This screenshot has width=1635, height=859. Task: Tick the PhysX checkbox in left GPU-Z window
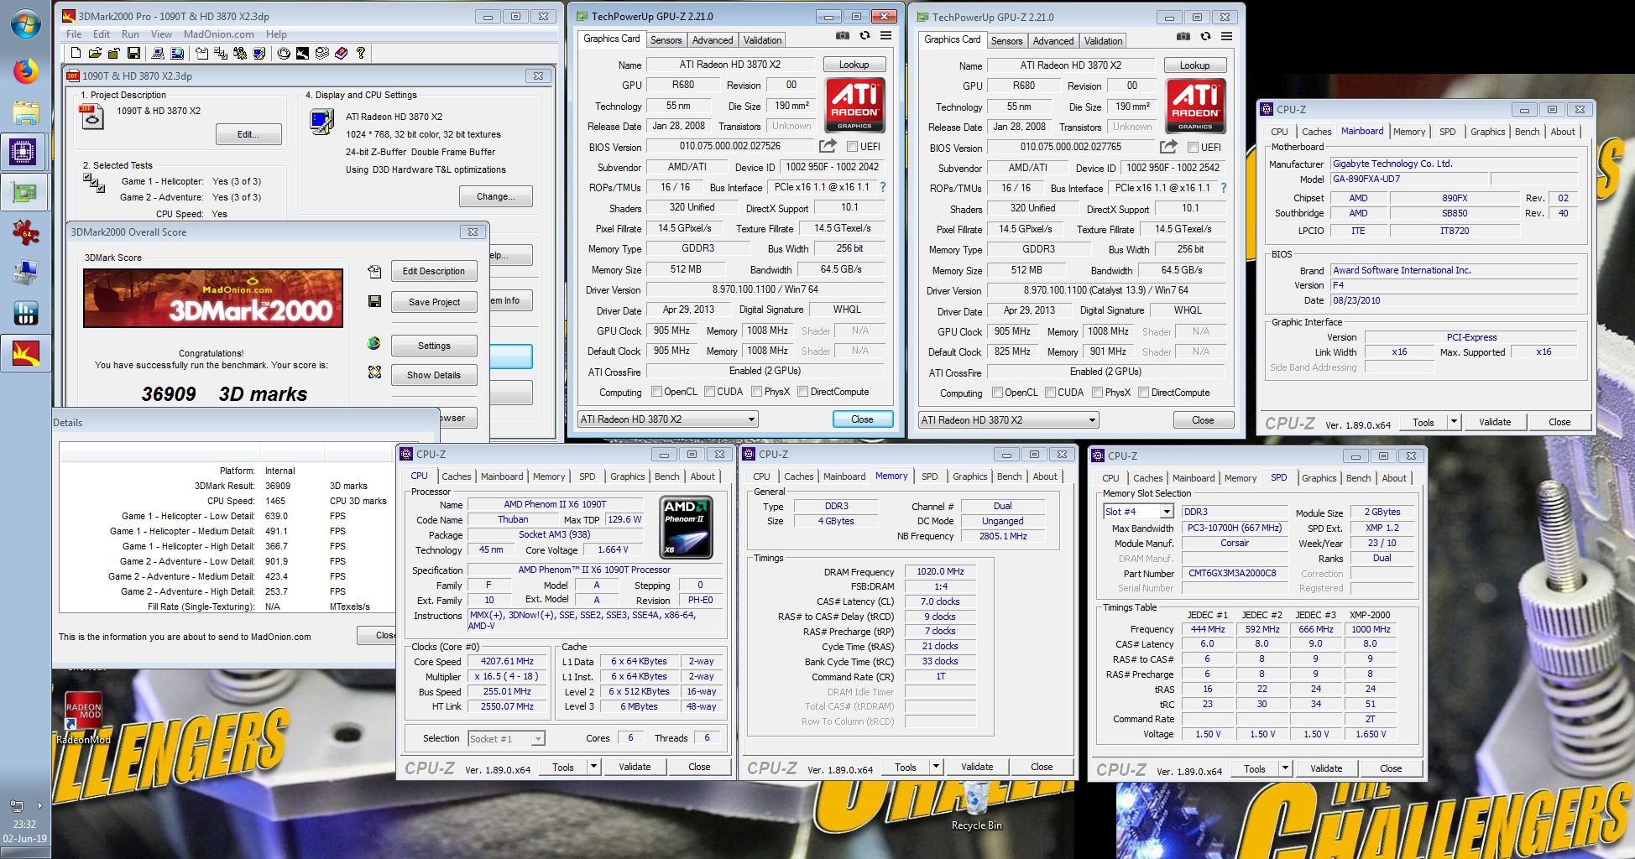pyautogui.click(x=757, y=392)
